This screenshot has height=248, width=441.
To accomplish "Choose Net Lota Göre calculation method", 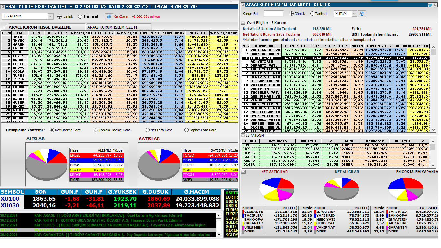I will 159,130.
